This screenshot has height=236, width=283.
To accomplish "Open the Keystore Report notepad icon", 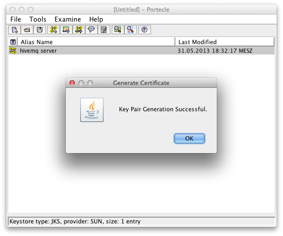I will coord(104,30).
